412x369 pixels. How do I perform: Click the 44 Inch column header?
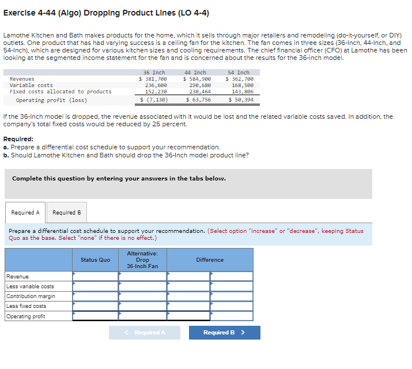(x=195, y=73)
